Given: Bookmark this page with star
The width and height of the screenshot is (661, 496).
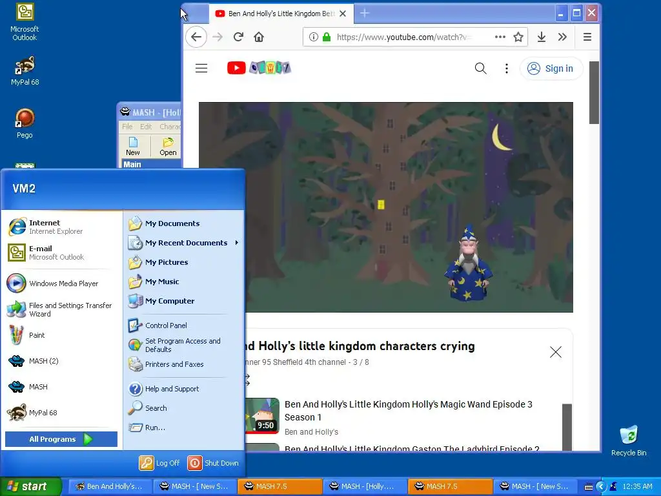Looking at the screenshot, I should 518,37.
